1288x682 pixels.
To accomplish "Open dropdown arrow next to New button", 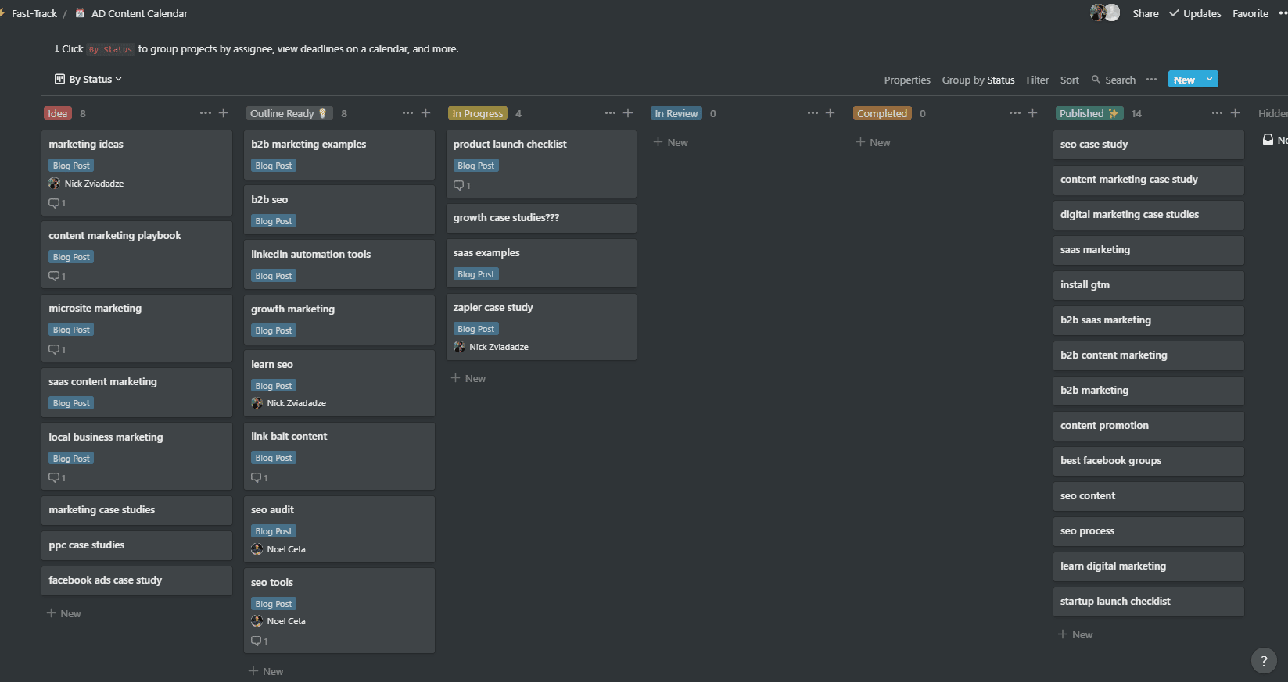I will 1209,79.
